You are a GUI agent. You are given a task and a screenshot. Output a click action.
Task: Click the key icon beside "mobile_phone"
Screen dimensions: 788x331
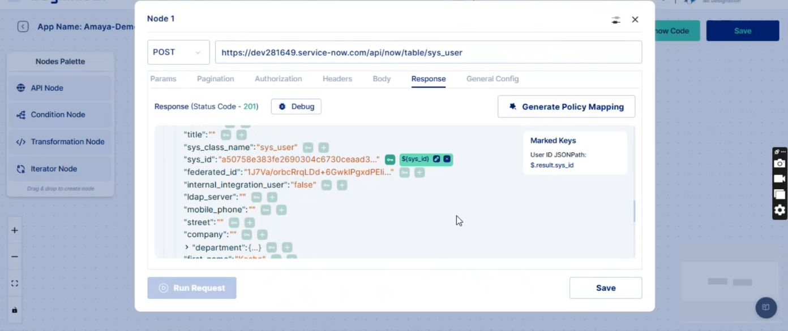(x=265, y=210)
